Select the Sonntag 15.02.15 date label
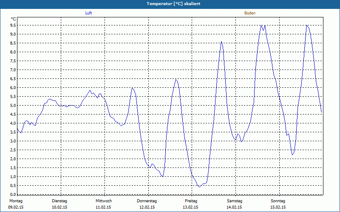Image resolution: width=340 pixels, height=212 pixels. [278, 204]
